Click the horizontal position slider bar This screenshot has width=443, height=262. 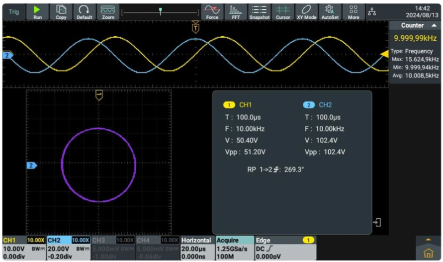pos(160,12)
